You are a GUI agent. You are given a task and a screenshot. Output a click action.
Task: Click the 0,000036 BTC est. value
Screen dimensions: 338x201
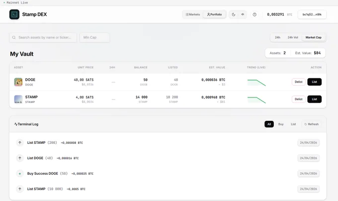coord(213,80)
